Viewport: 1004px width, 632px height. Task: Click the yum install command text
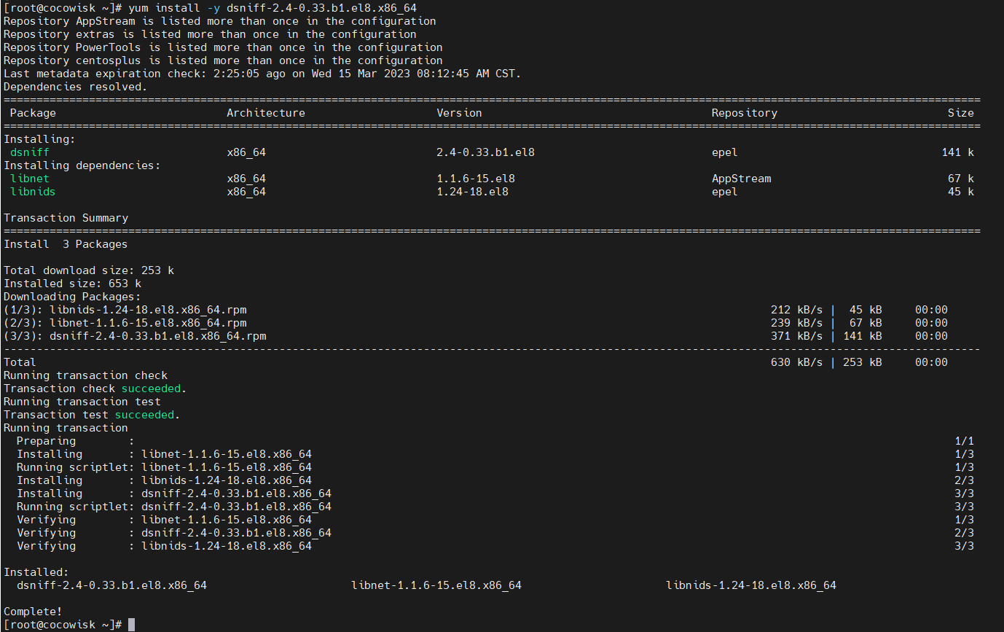272,8
